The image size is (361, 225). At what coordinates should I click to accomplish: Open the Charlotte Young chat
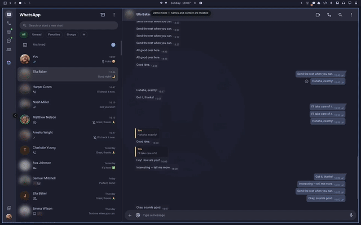[x=68, y=150]
